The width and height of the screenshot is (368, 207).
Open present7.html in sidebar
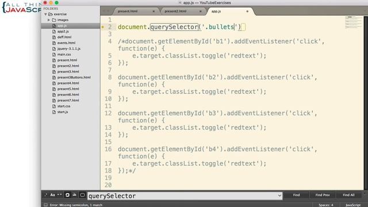68,101
